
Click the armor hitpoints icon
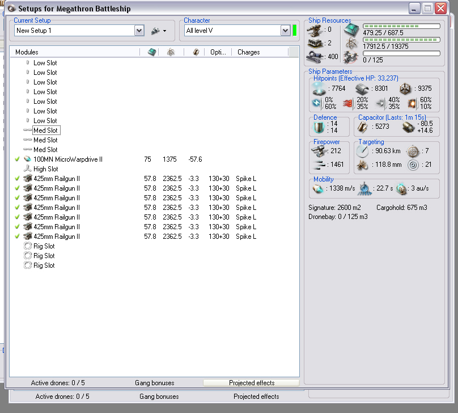pyautogui.click(x=362, y=88)
